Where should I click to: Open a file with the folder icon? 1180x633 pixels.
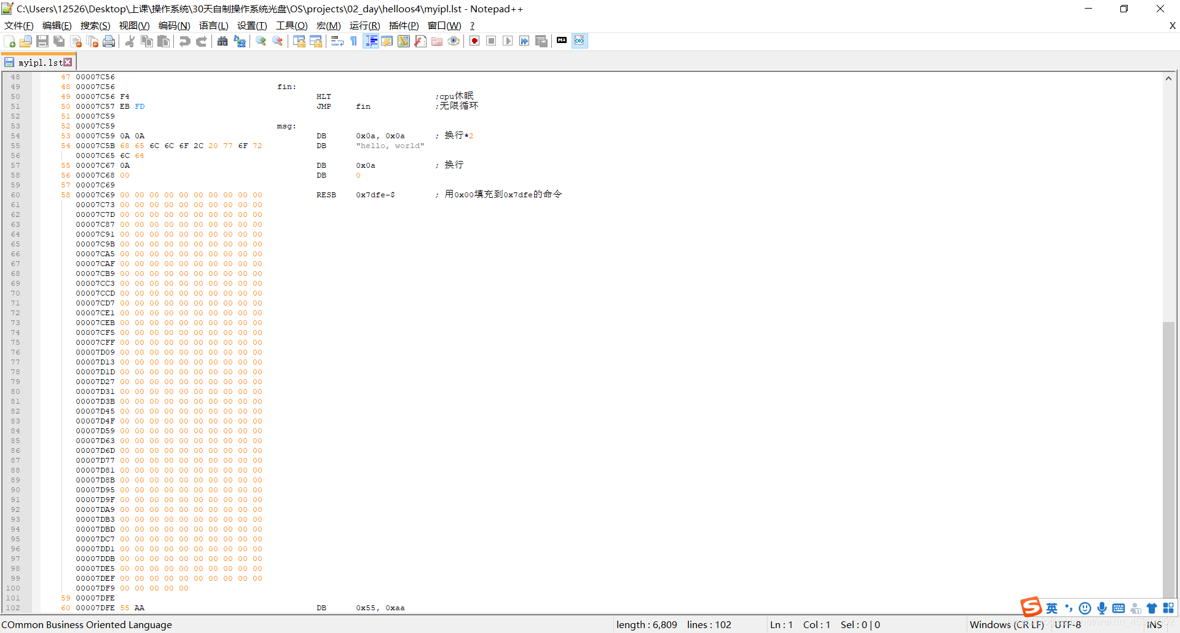(26, 41)
